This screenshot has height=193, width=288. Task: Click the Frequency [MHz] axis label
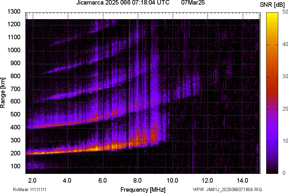click(x=143, y=189)
